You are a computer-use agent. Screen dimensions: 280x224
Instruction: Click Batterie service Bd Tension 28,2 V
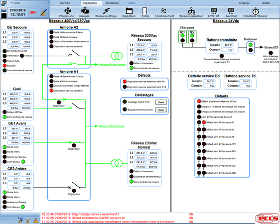coord(209,81)
